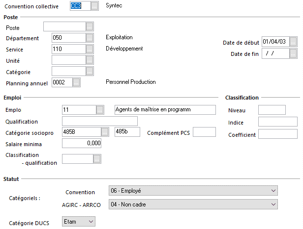Open Unité field lookup button
Screen dimensions: 303x229
(90, 60)
